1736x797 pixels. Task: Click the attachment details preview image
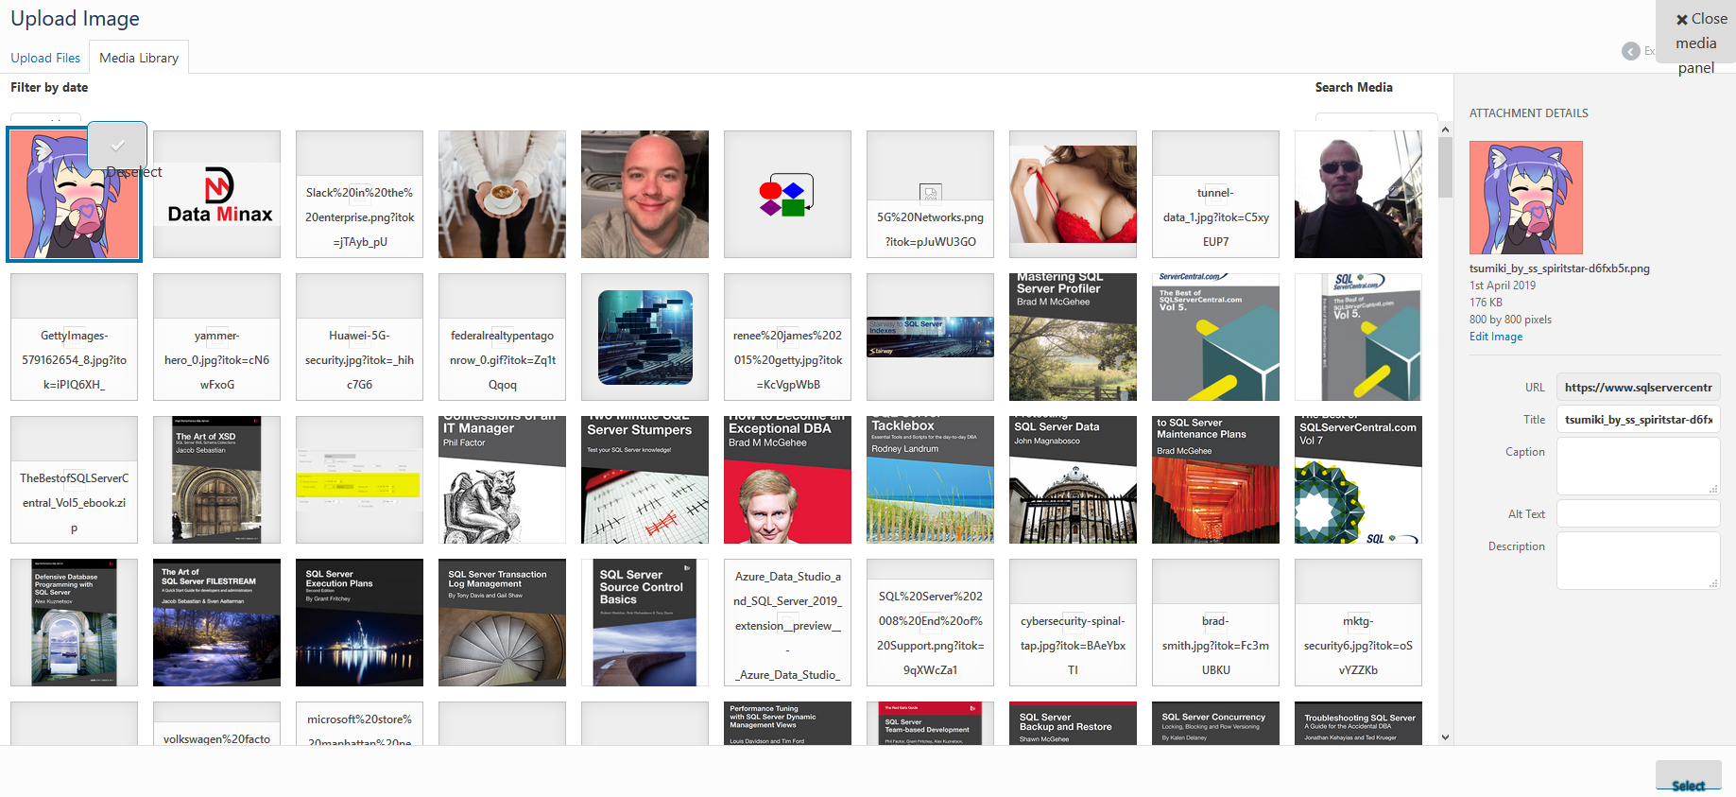pos(1526,198)
